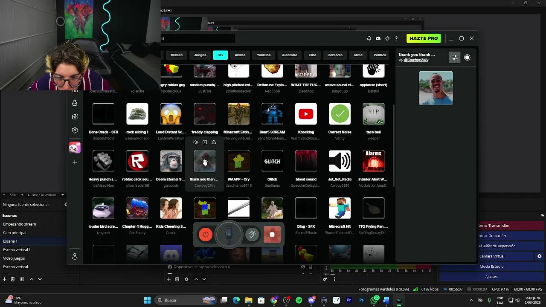Click the add-to-board icon above thank you sound

click(205, 142)
